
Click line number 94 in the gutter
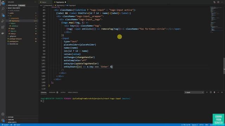(x=44, y=38)
